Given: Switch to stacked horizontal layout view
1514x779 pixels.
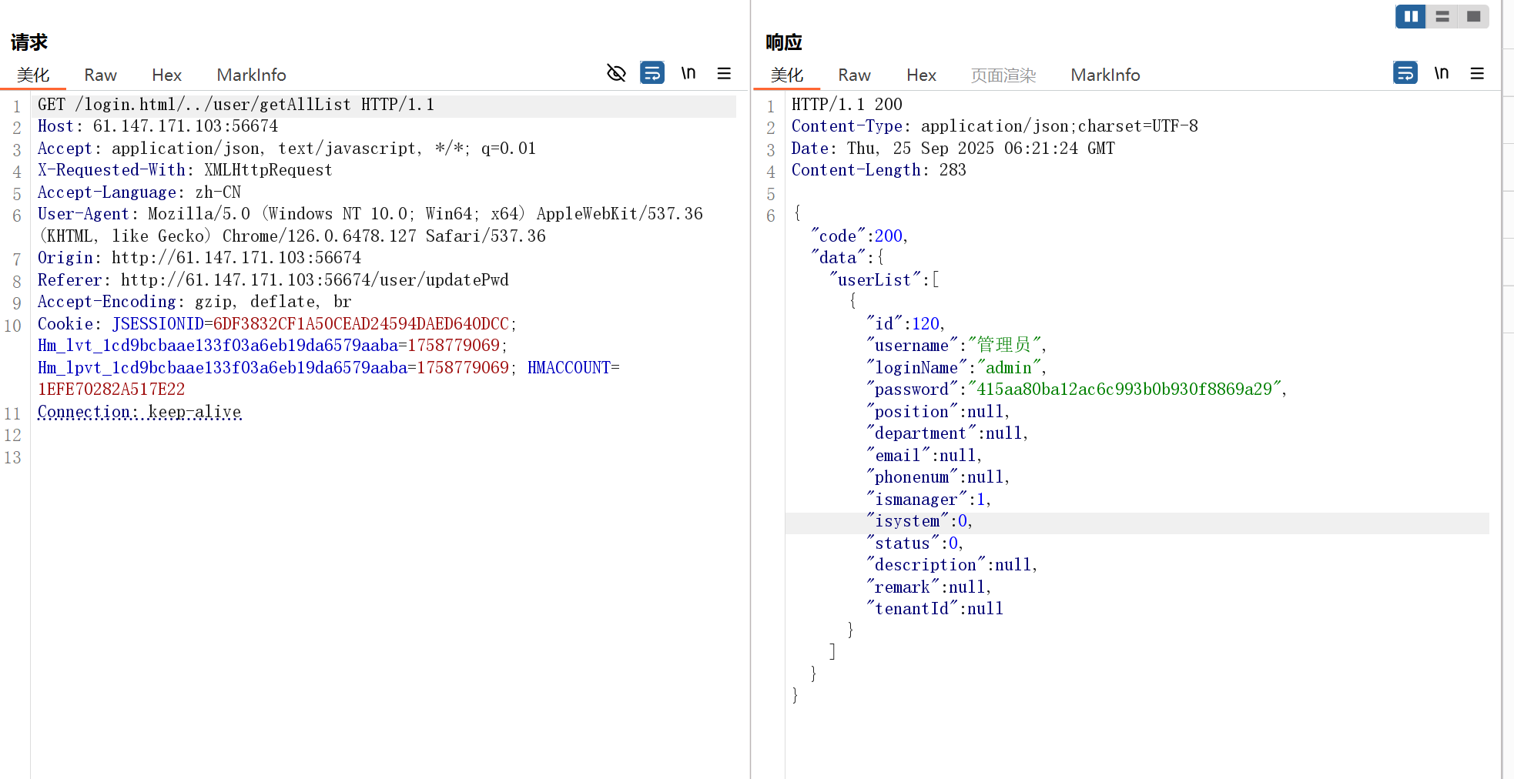Looking at the screenshot, I should click(x=1442, y=16).
